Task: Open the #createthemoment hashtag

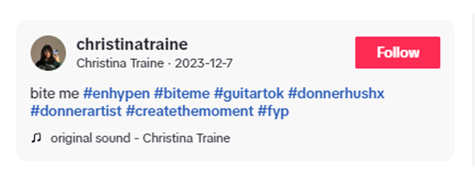Action: tap(190, 111)
